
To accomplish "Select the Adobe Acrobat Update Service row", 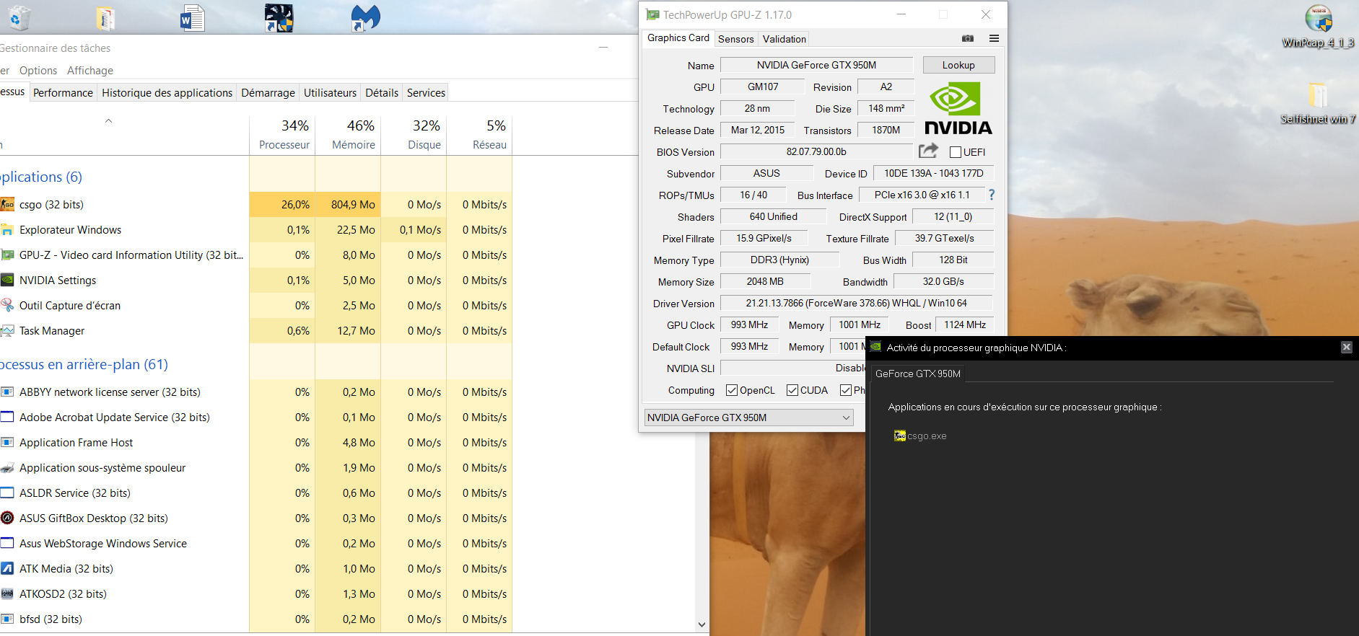I will (x=255, y=417).
